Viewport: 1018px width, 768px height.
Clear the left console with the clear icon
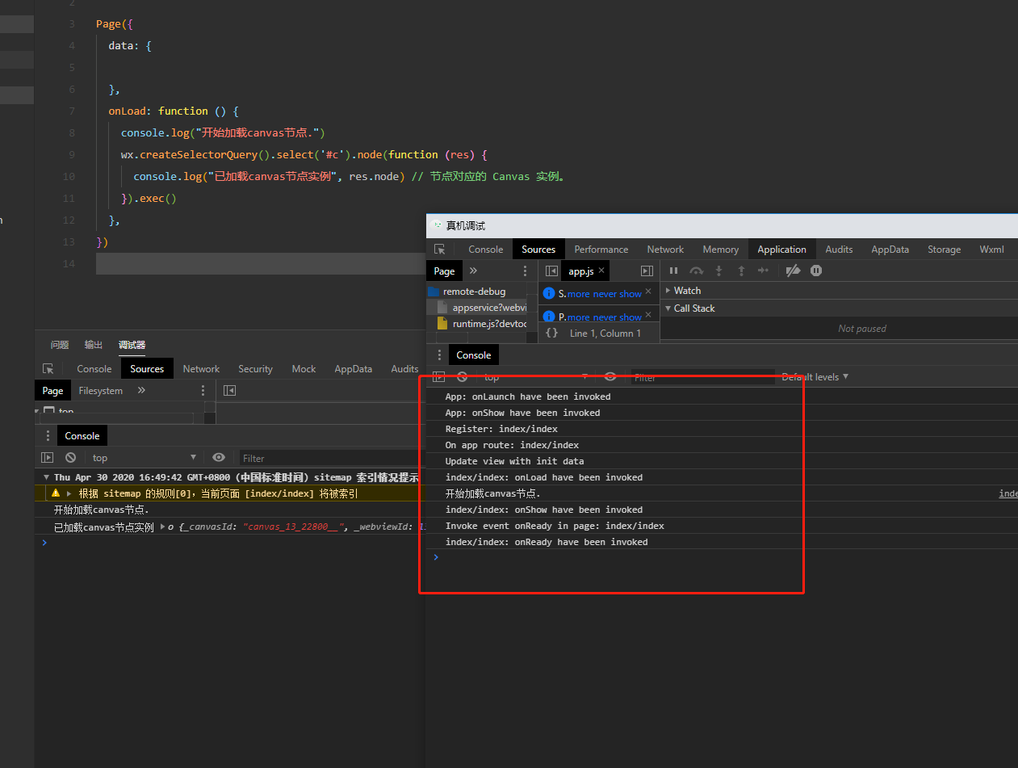click(x=70, y=458)
